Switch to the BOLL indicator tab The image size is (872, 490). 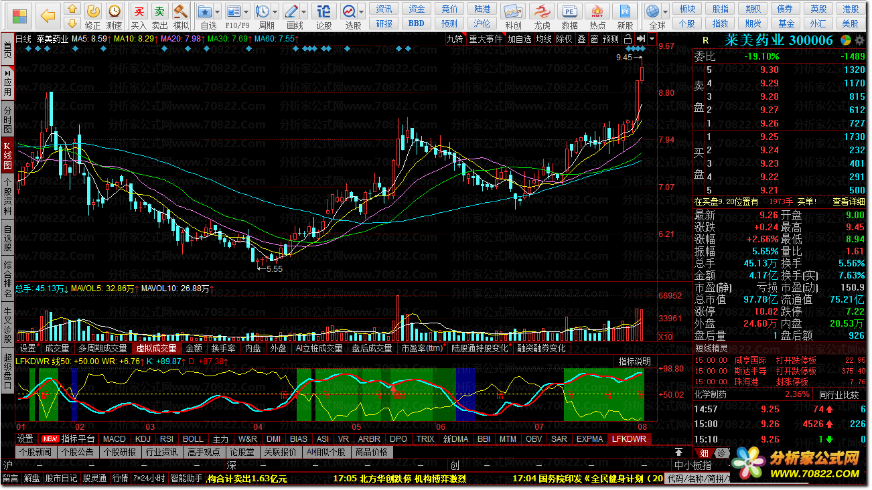(x=193, y=439)
